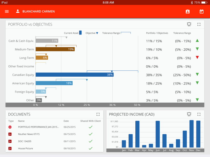Open the PDF icon for Reuther News 07/15
Screen dimensions: 210x157
[10, 134]
